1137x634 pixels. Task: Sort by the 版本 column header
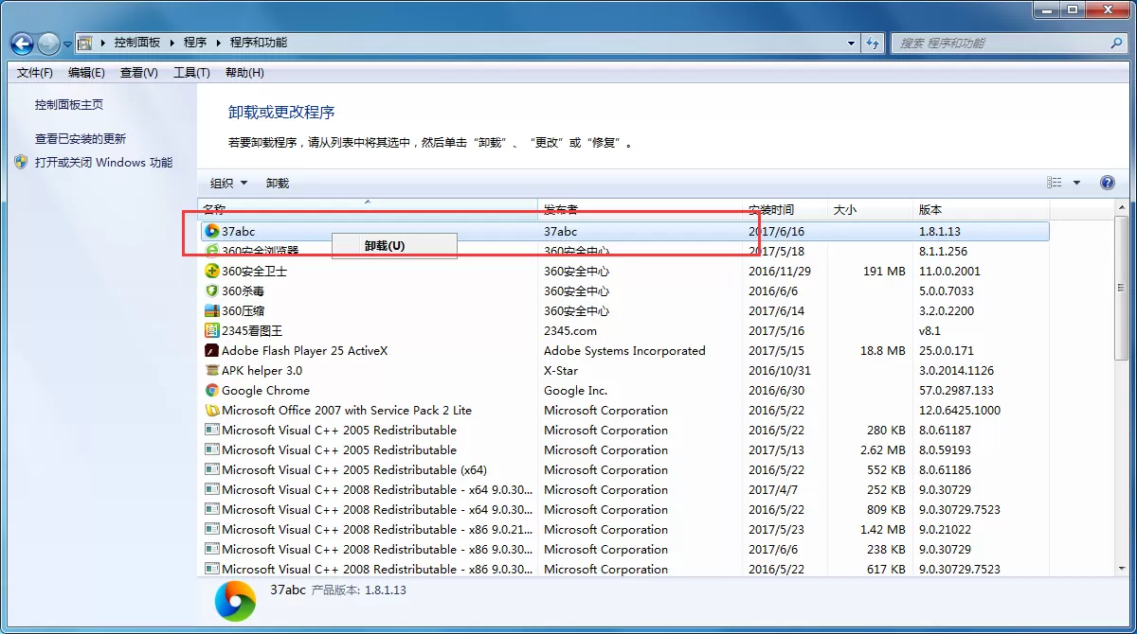pyautogui.click(x=981, y=209)
